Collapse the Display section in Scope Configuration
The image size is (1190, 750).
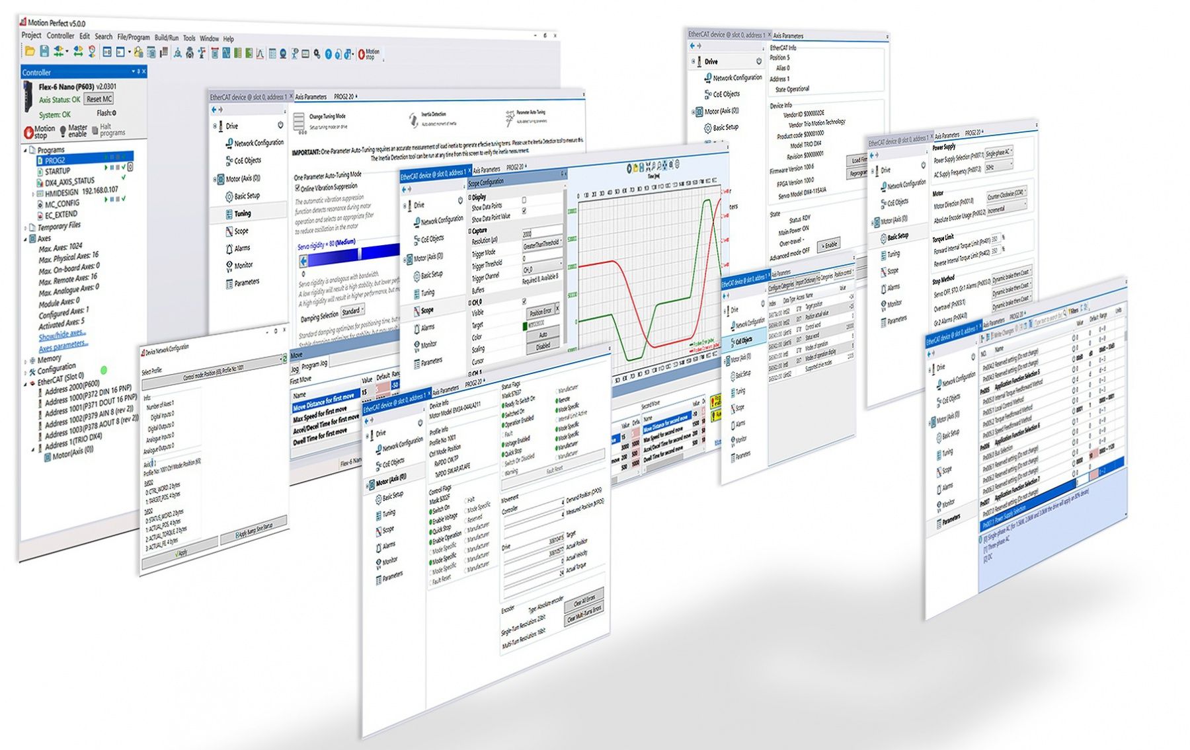pos(470,197)
